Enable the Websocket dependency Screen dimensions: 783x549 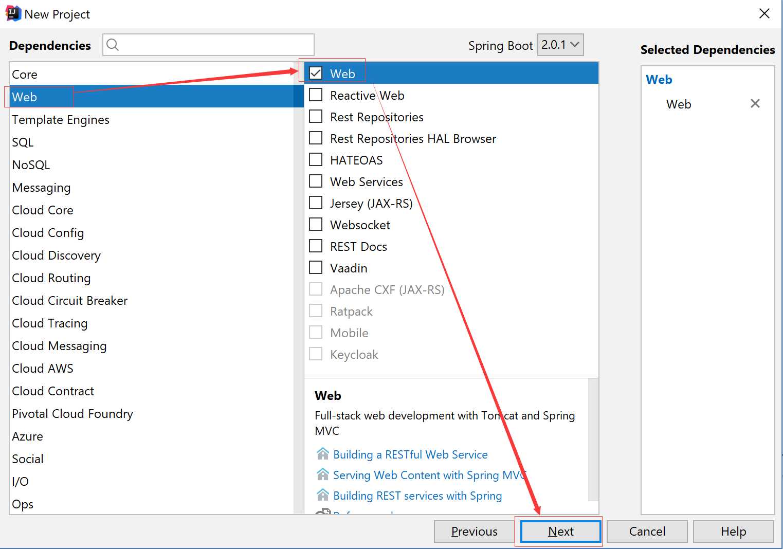click(316, 225)
